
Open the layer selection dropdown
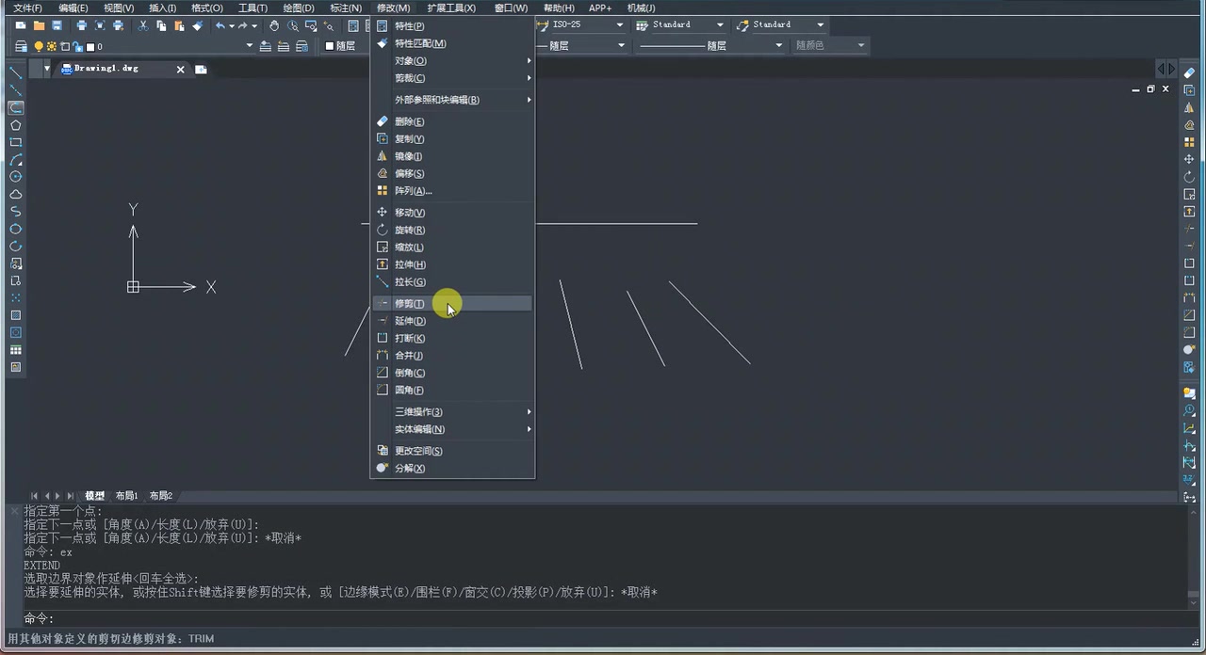pos(250,45)
